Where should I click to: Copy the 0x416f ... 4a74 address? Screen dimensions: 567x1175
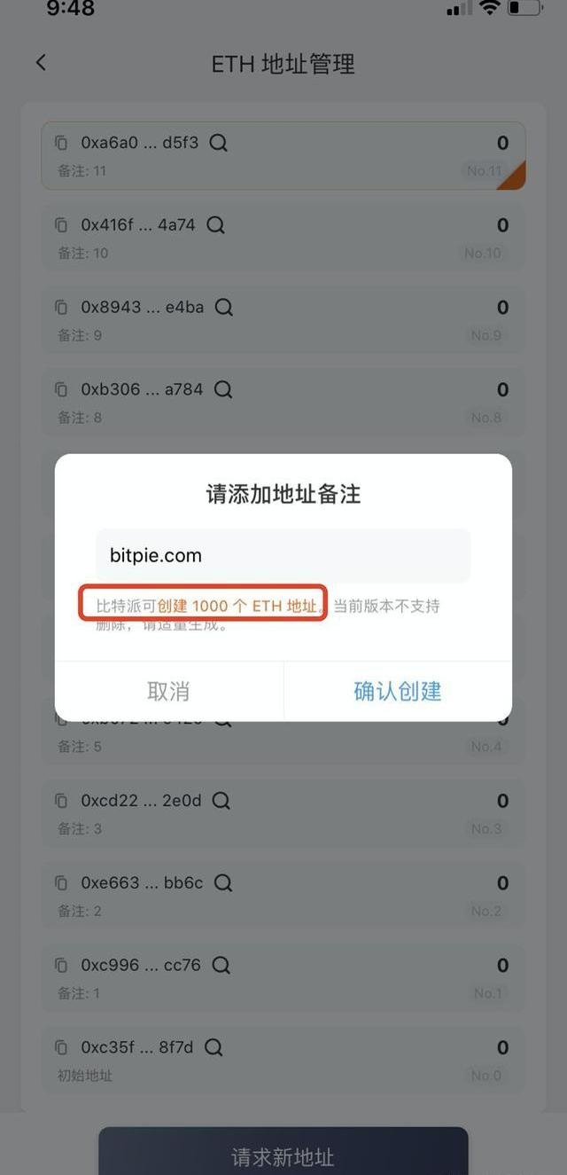coord(61,225)
